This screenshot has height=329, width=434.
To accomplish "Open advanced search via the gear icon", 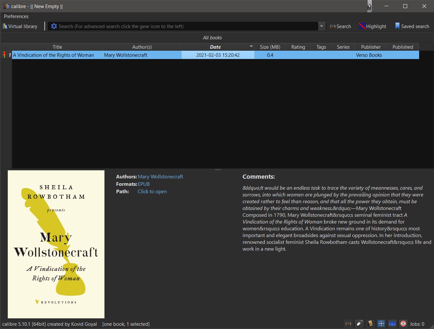I will [54, 26].
